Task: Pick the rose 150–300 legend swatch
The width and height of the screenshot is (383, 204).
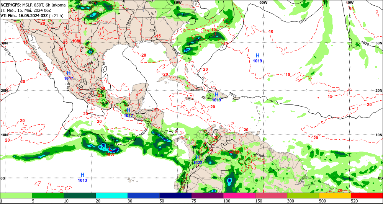Action: 271,196
